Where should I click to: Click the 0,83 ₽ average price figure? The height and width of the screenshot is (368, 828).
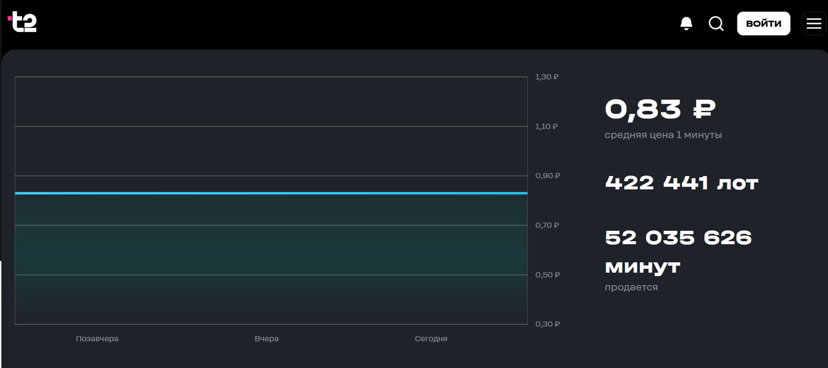tap(660, 109)
